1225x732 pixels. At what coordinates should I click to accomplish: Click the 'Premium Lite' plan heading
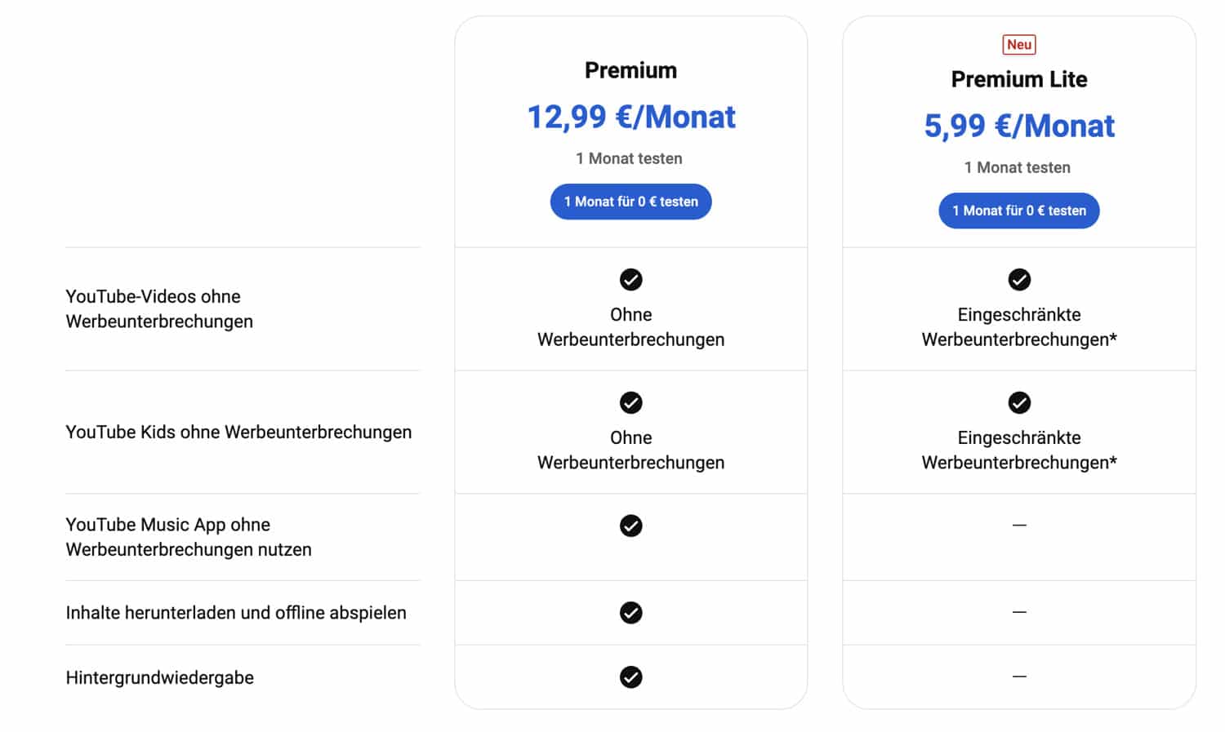coord(1018,79)
